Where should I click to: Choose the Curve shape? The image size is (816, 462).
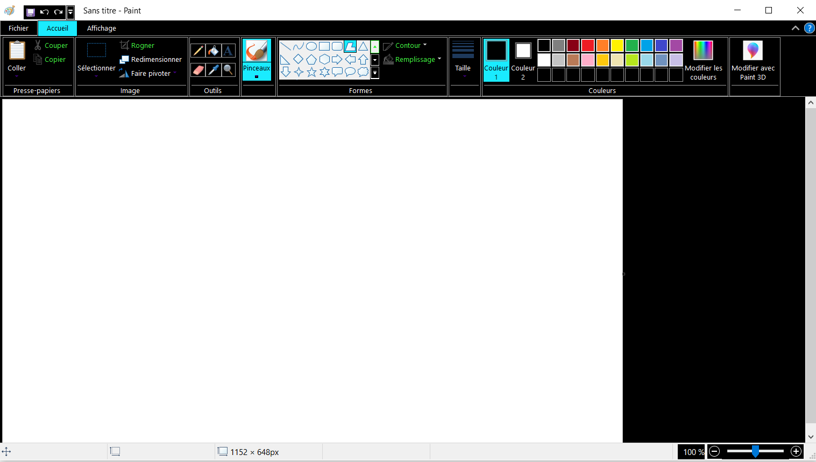[298, 46]
